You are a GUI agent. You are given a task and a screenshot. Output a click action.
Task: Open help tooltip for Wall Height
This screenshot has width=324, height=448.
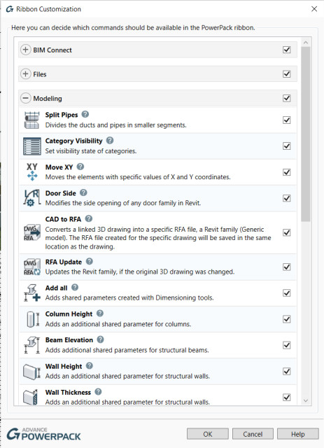[x=90, y=365]
